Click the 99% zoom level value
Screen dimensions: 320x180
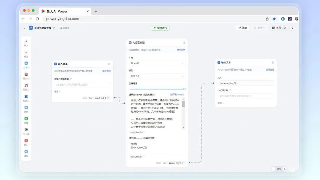279,169
